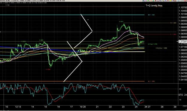
Task: Click date label 23 on time axis
Action: point(123,107)
